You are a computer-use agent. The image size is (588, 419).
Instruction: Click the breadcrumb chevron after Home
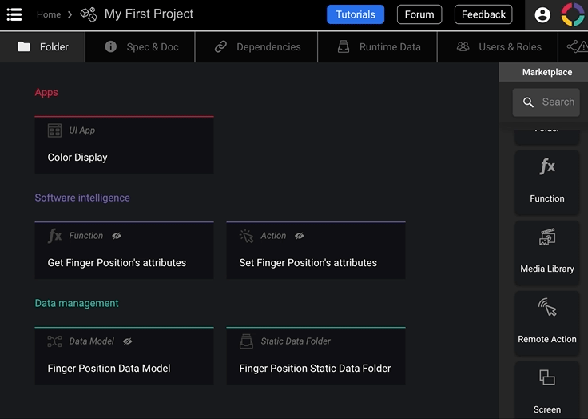click(70, 14)
